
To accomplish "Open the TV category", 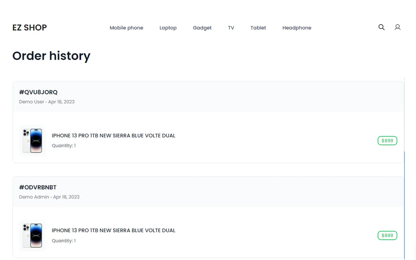I will [x=231, y=28].
